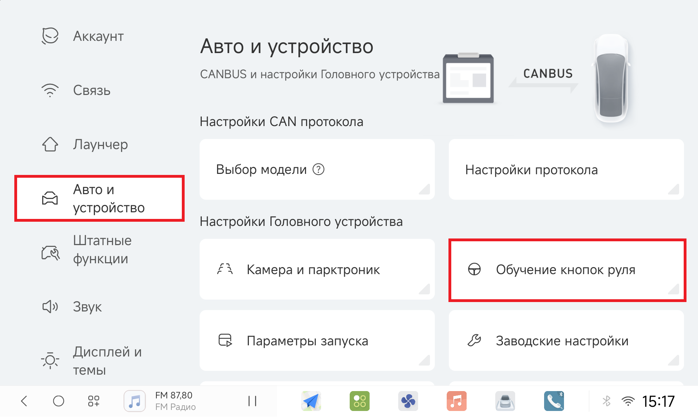Open the FM radio music note widget

tap(135, 401)
